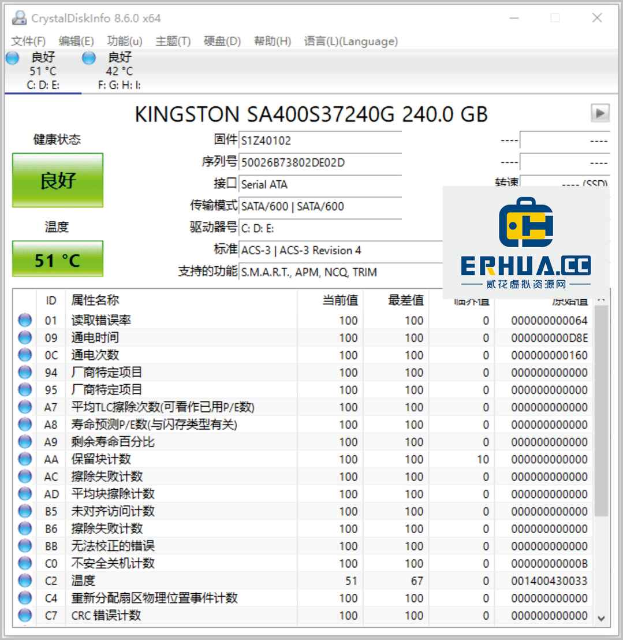This screenshot has width=623, height=640.
Task: Click the green 良好 health status button
Action: click(58, 180)
